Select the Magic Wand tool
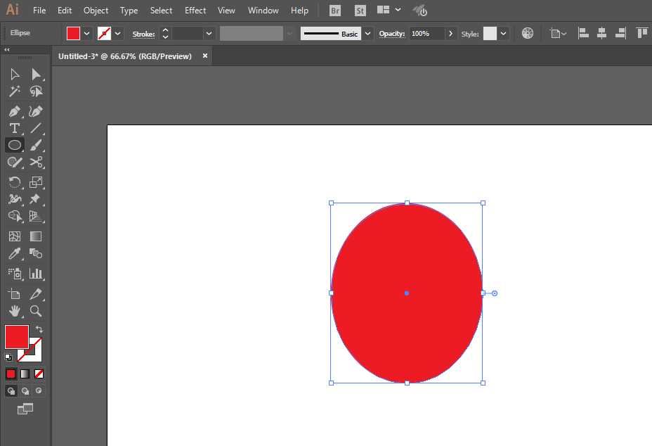 point(14,92)
